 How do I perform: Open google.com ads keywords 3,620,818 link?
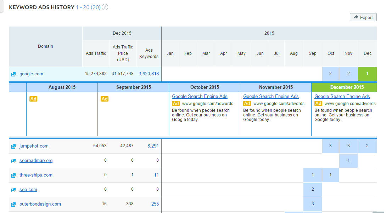(149, 74)
